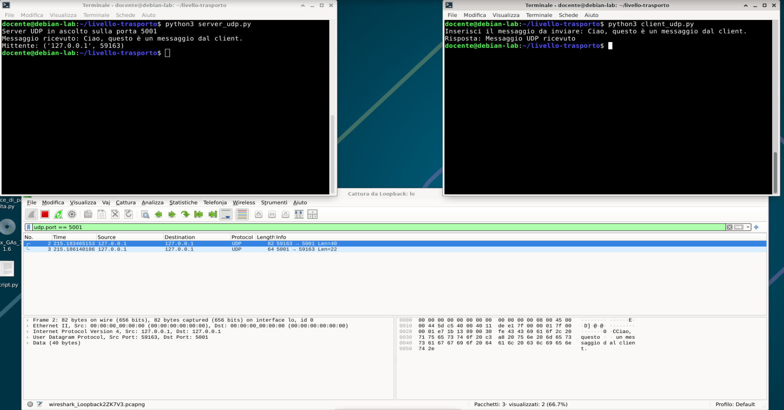Open Wireshark Cattura menu
784x410 pixels.
(126, 203)
